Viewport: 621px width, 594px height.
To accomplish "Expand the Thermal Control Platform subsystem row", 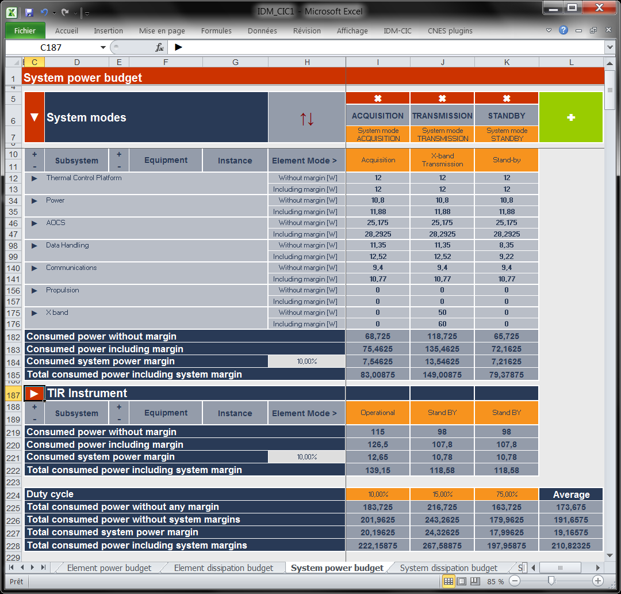I will [33, 178].
